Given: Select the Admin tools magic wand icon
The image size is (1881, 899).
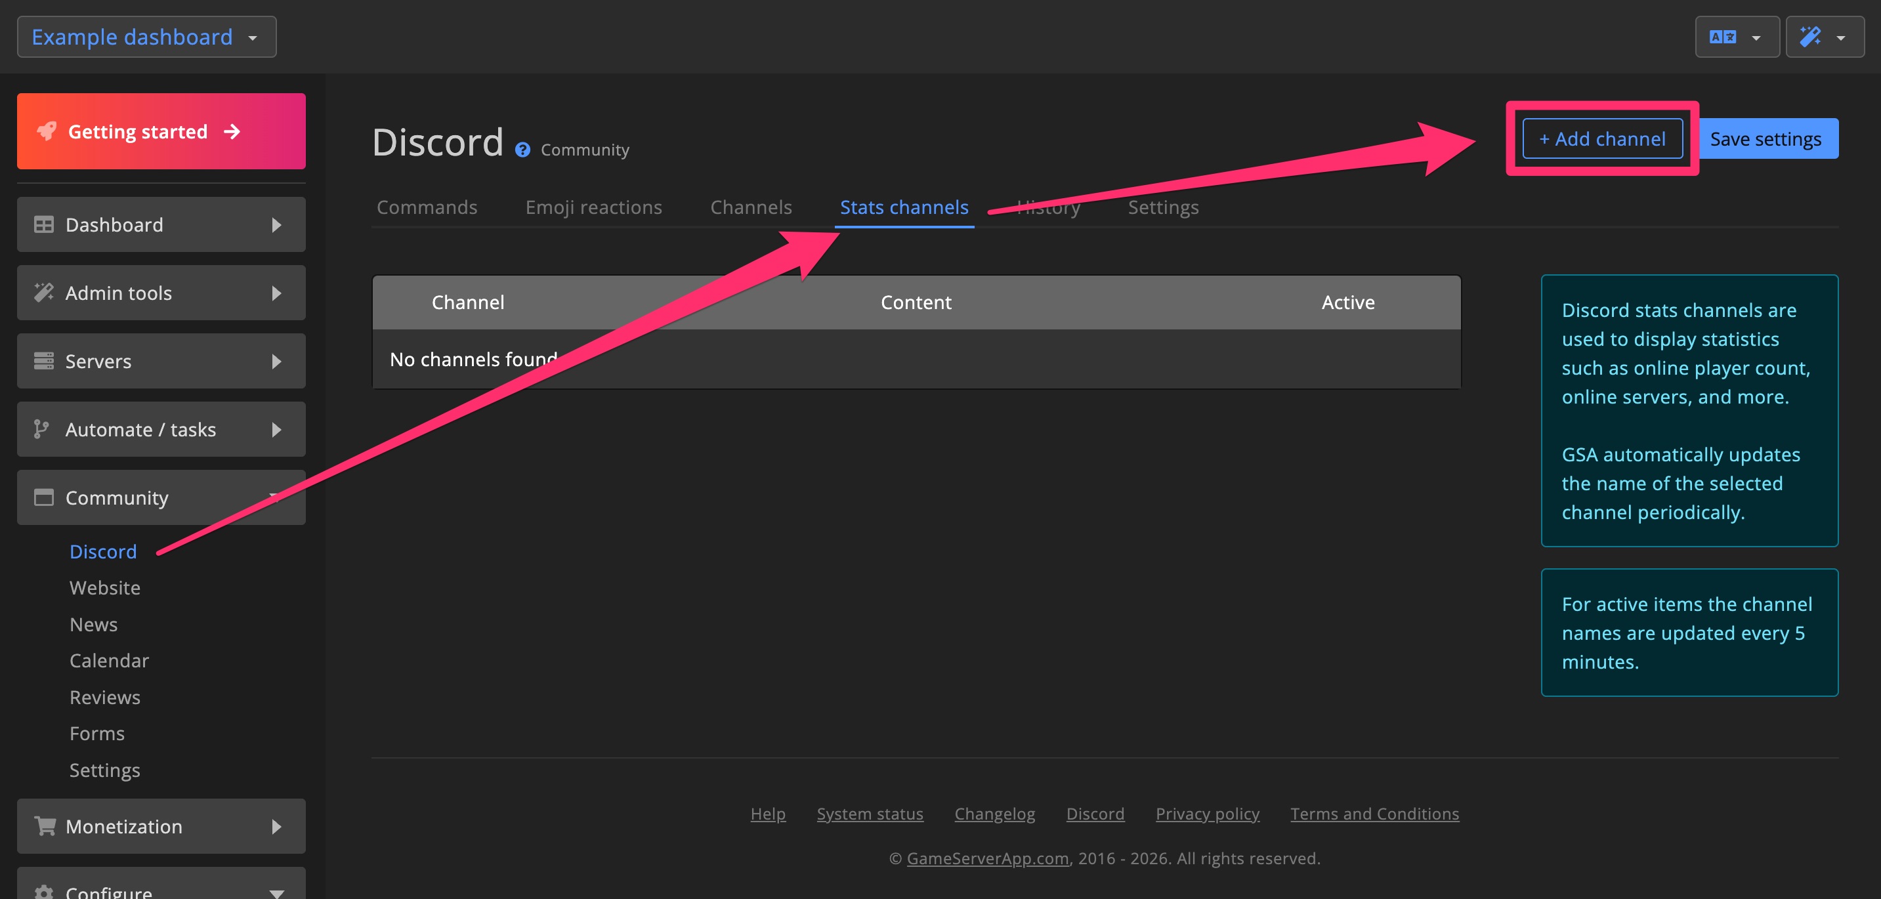Looking at the screenshot, I should (x=44, y=292).
